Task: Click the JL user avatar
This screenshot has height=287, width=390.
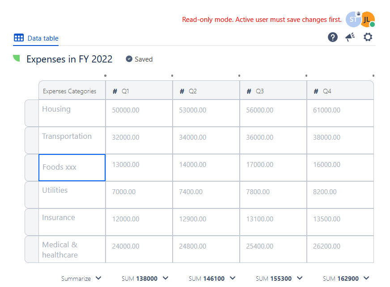Action: pos(367,19)
